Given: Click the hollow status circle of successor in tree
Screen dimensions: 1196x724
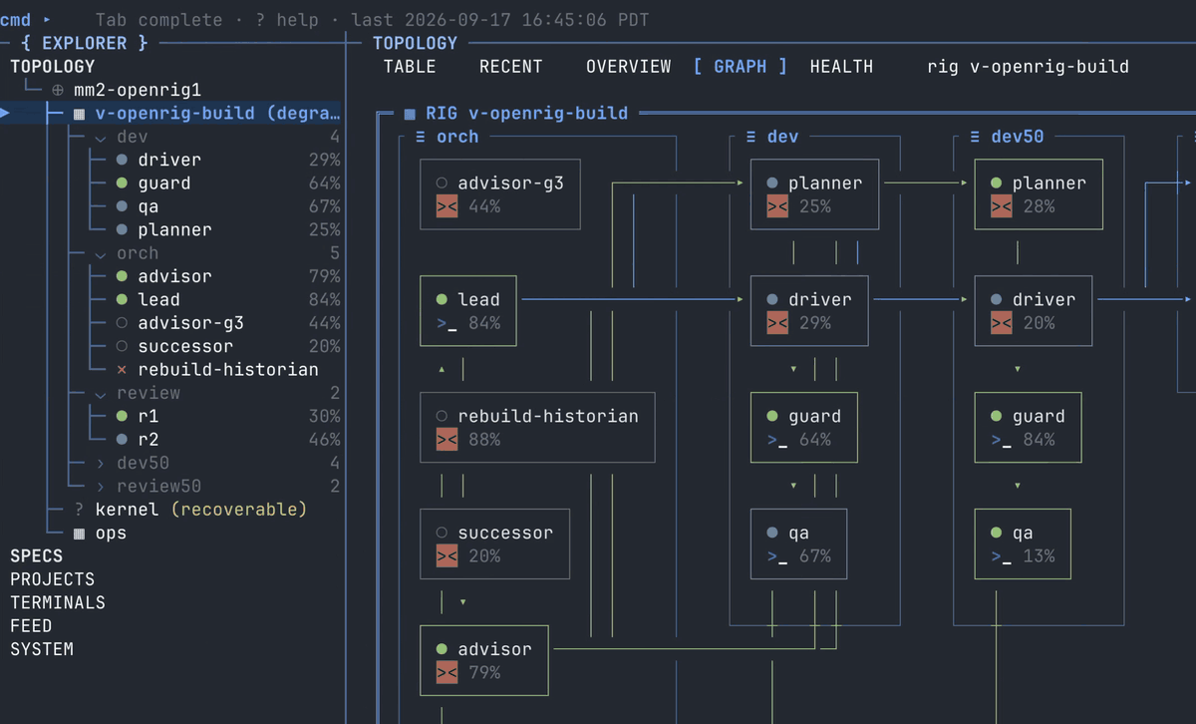Looking at the screenshot, I should (x=122, y=347).
